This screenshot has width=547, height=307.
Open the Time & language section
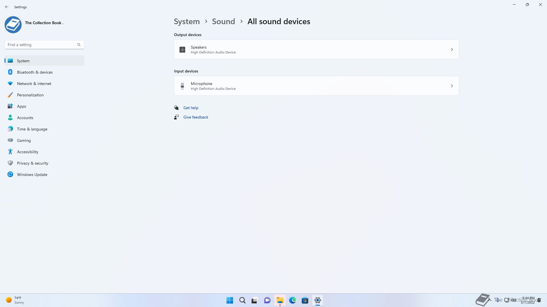tap(32, 129)
